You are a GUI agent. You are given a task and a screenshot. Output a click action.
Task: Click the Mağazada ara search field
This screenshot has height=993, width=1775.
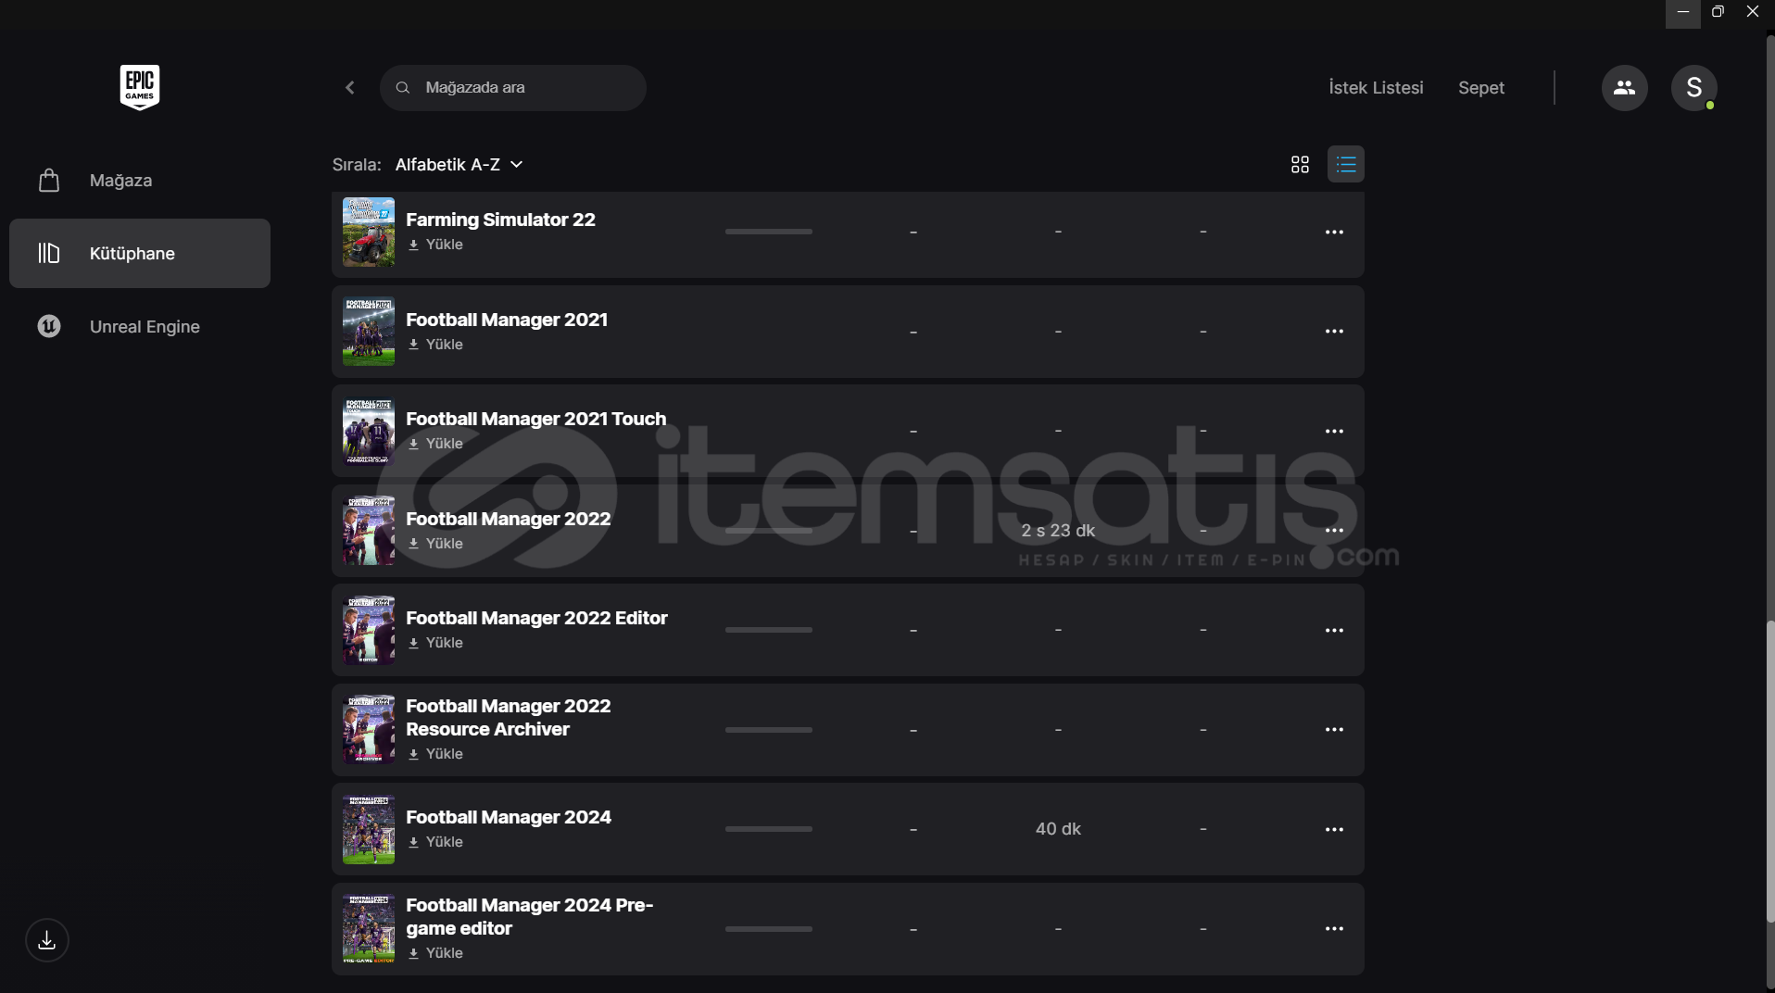point(513,88)
